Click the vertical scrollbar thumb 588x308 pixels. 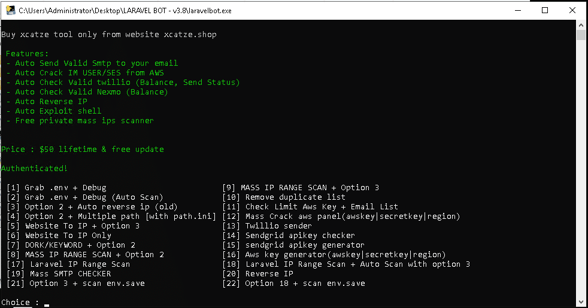pyautogui.click(x=581, y=35)
